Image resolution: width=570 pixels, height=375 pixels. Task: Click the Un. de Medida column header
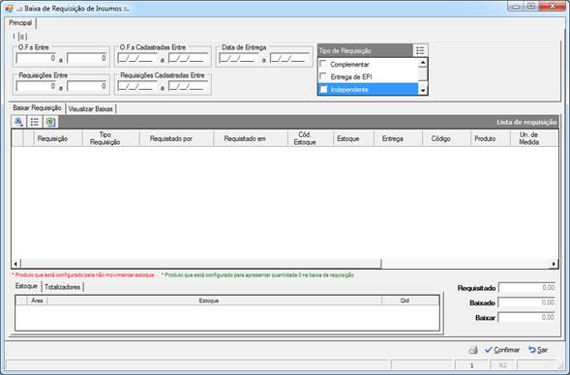534,138
